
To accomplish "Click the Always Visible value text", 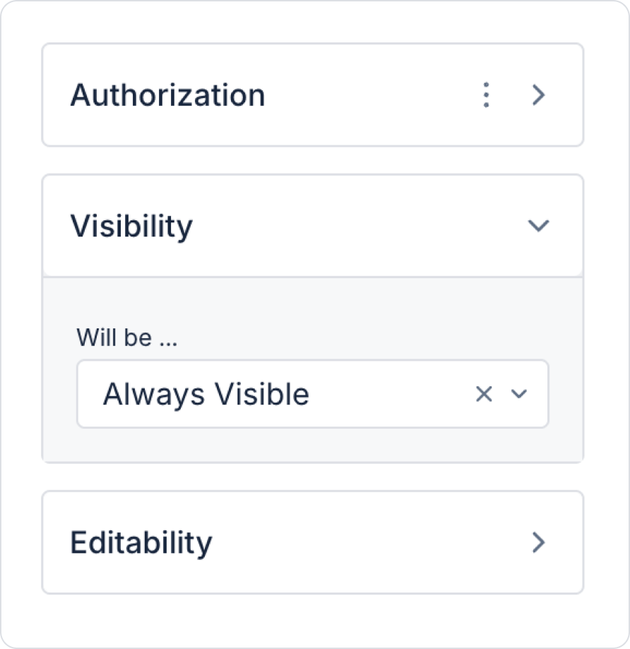I will 206,394.
